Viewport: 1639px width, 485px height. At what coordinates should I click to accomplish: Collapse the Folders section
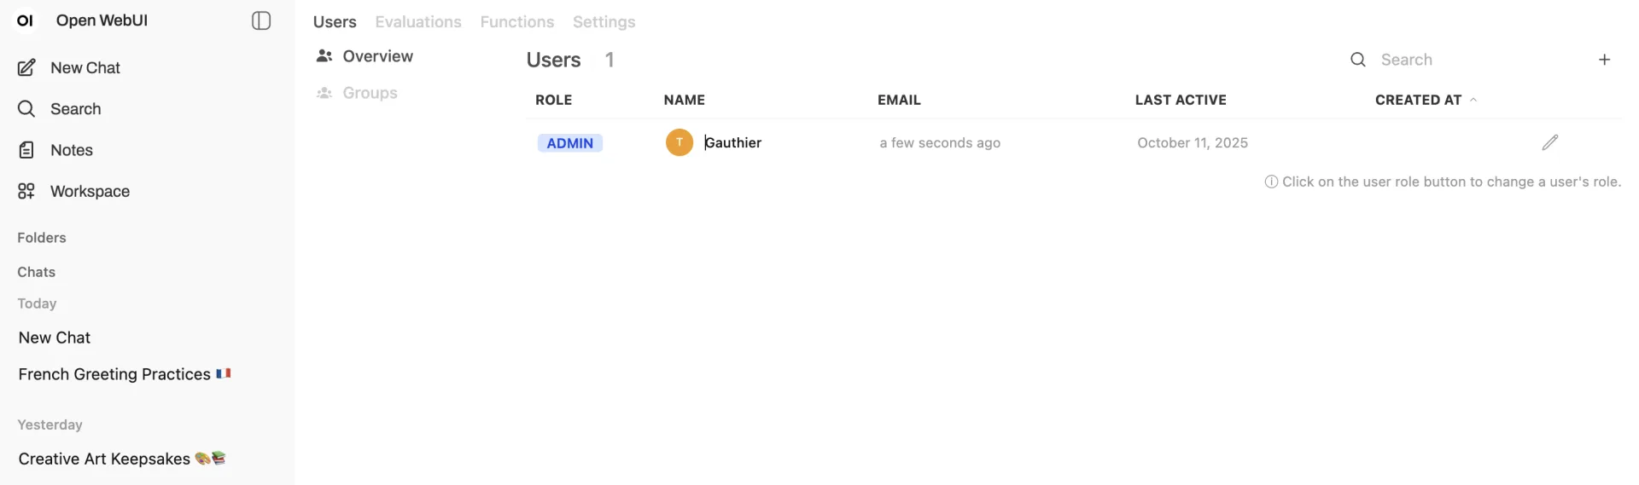coord(42,238)
